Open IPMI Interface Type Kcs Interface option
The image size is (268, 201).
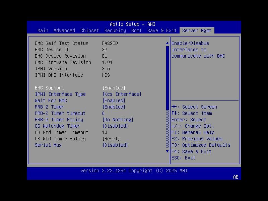(x=122, y=94)
